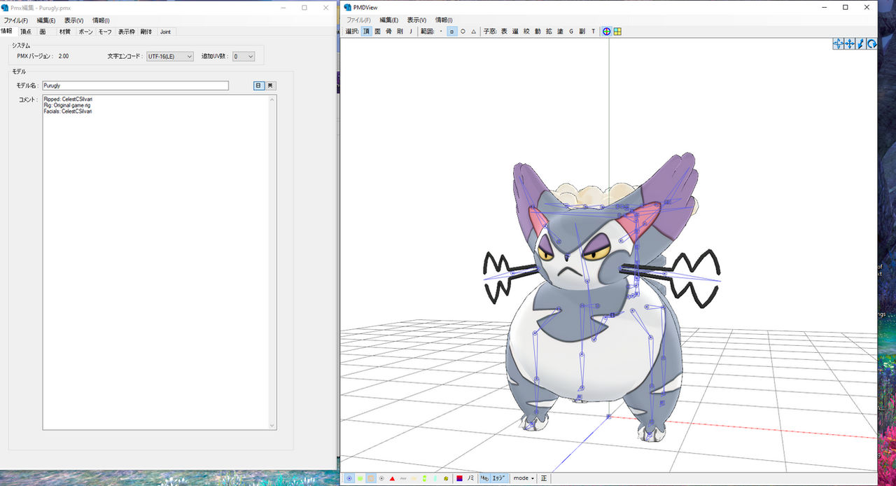The width and height of the screenshot is (896, 486).
Task: Switch to the 材質 tab
Action: tap(64, 32)
